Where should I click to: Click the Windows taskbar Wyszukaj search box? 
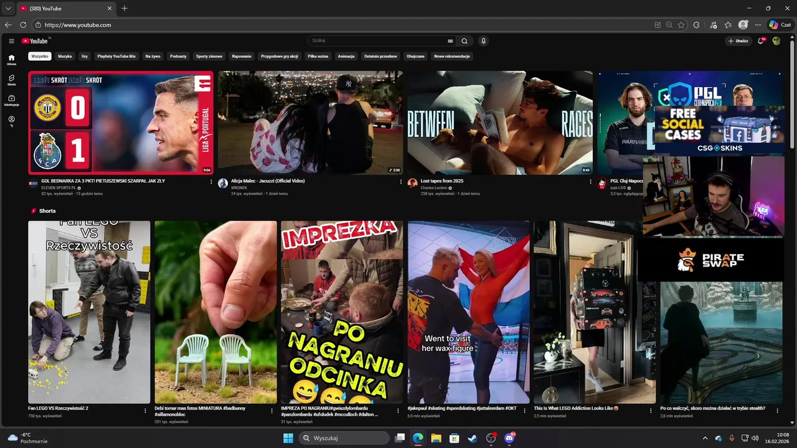click(344, 438)
